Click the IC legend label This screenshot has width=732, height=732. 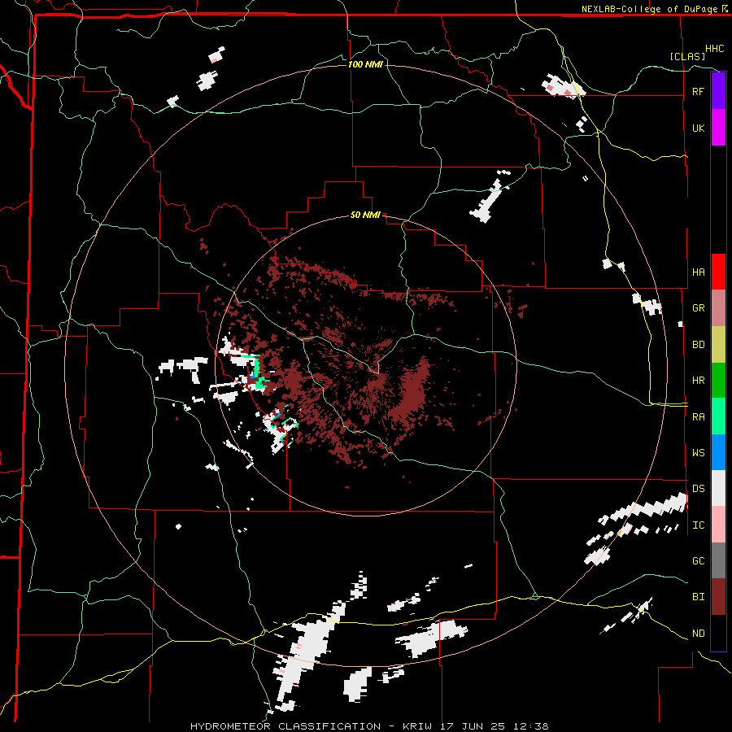tap(698, 525)
